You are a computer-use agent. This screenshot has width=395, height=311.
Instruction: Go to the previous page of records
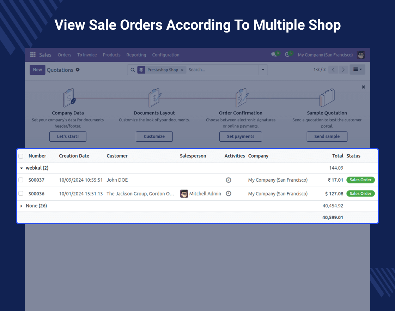[x=333, y=70]
